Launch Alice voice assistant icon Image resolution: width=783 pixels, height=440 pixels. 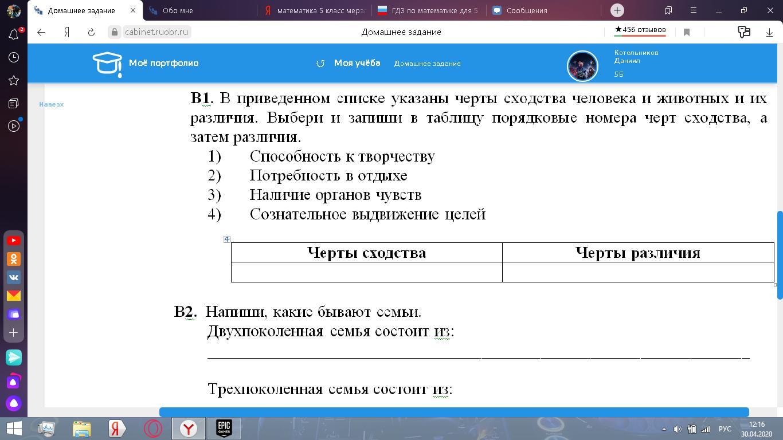pos(14,403)
